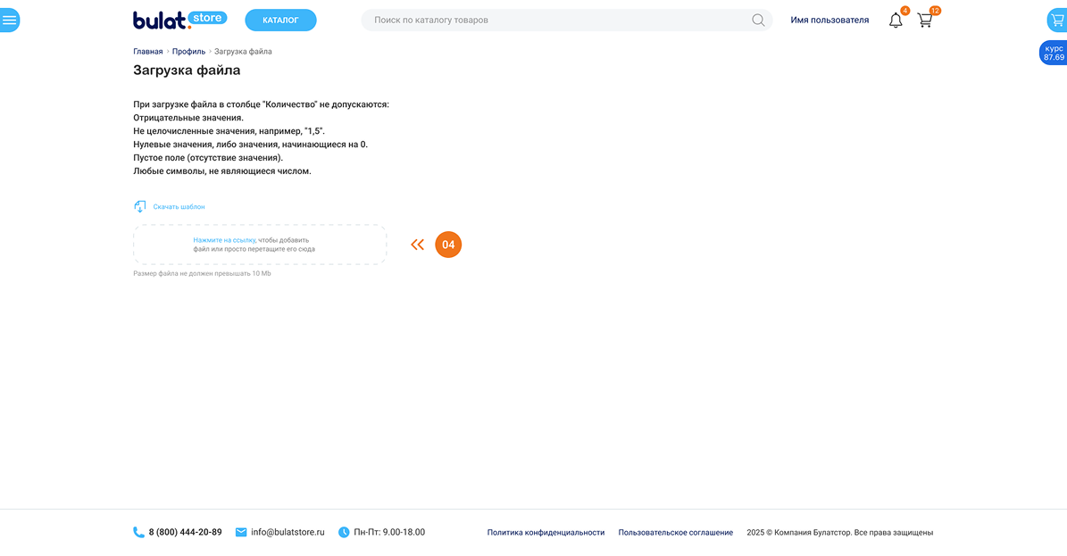1067x556 pixels.
Task: Click the orange double chevron arrow
Action: pos(417,245)
